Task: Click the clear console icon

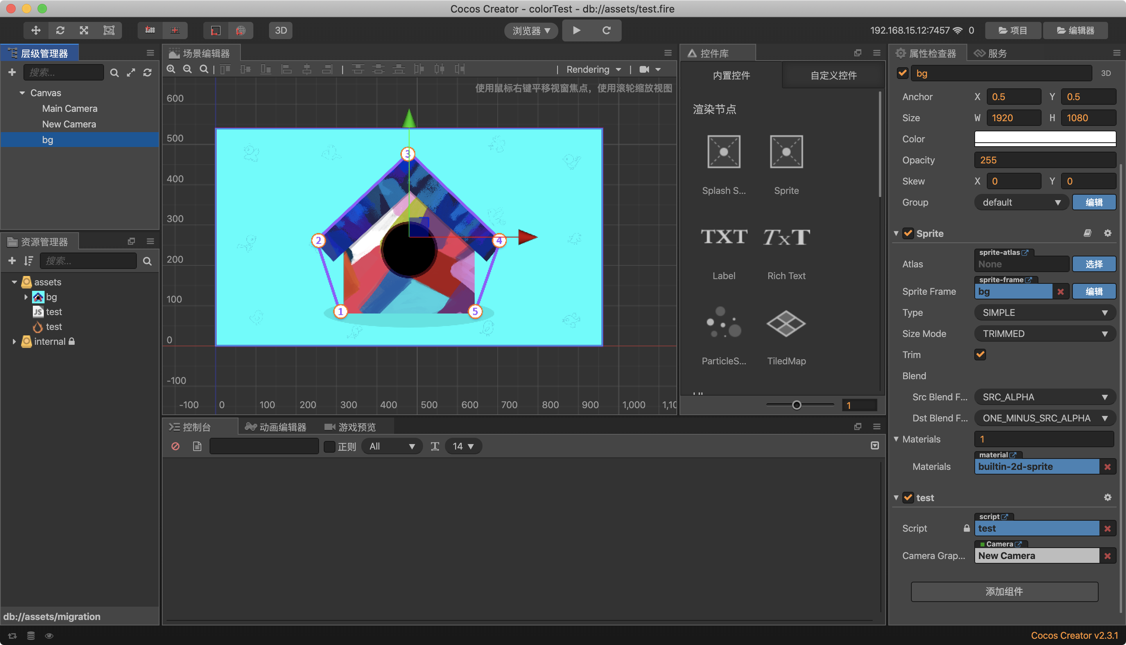Action: 176,446
